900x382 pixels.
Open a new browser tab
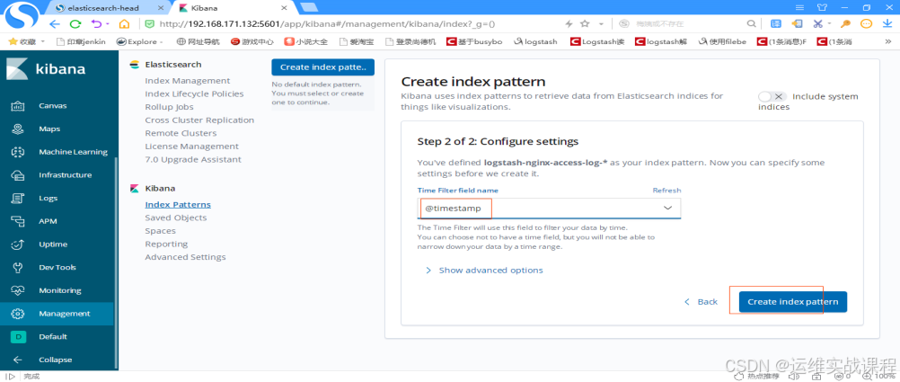[x=309, y=7]
